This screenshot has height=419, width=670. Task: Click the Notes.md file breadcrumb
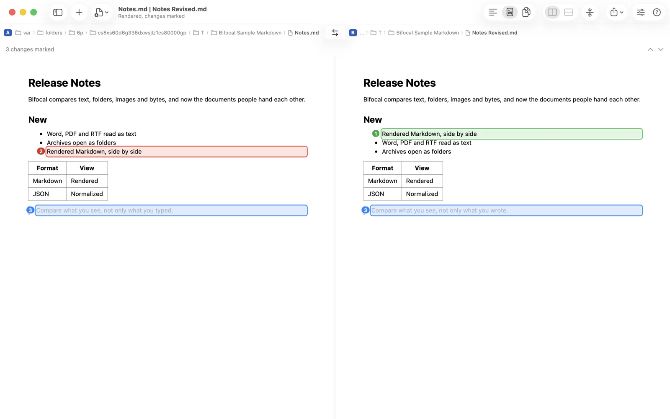coord(304,33)
